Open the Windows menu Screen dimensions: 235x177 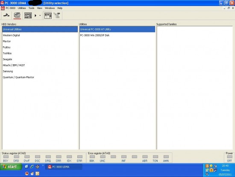[x=50, y=8]
